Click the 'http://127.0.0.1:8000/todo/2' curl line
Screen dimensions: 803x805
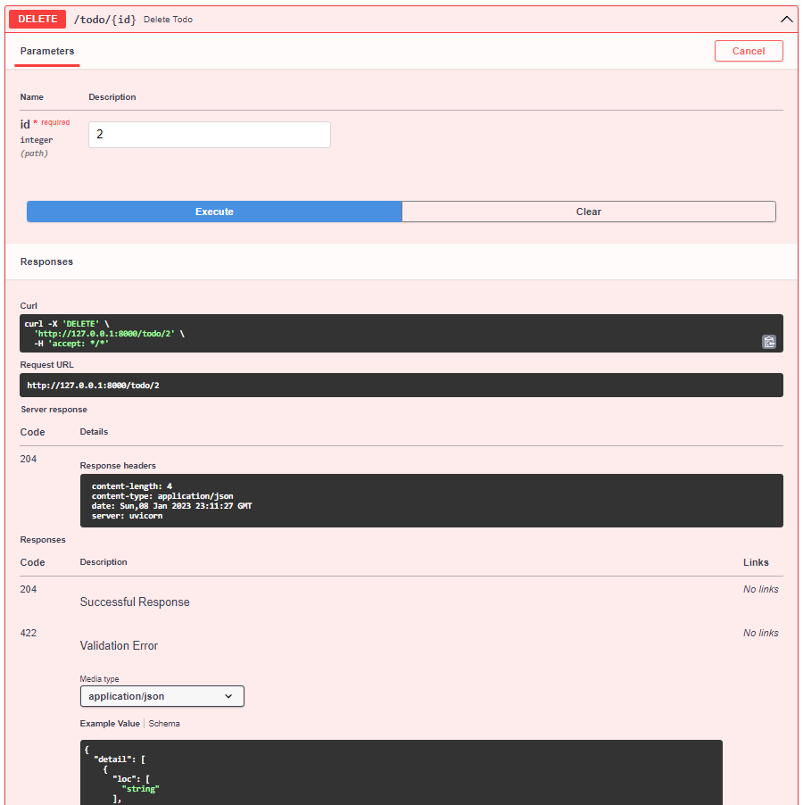point(109,333)
